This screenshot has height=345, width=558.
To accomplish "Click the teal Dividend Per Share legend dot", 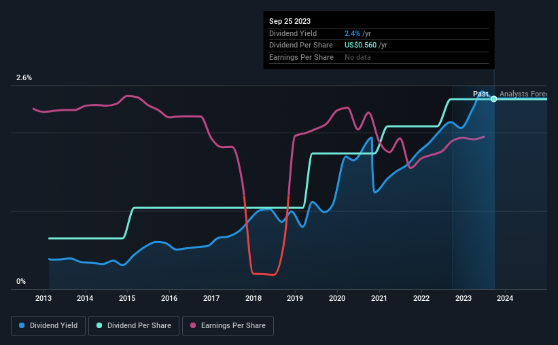I will point(99,325).
